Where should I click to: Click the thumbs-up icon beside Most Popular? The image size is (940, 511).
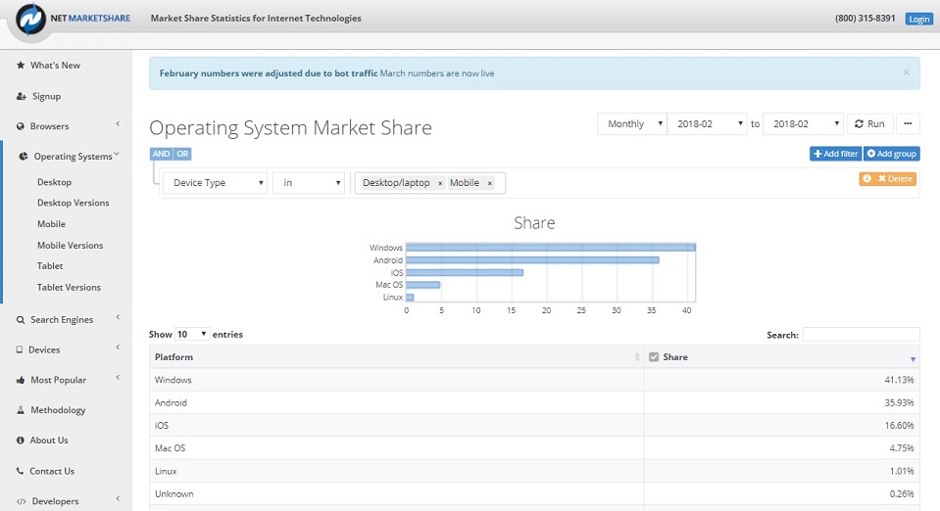click(x=21, y=381)
